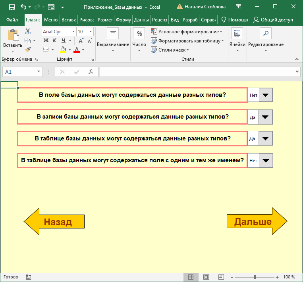
Task: Click the Format Painter brush icon
Action: pyautogui.click(x=28, y=50)
